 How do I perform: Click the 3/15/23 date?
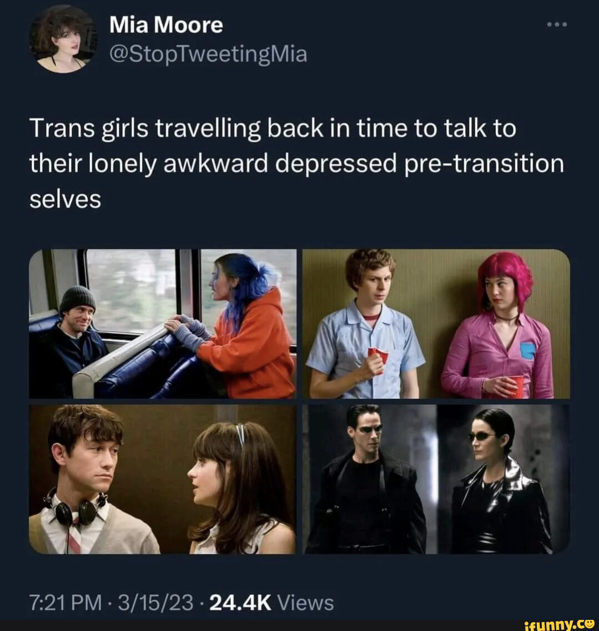[156, 603]
